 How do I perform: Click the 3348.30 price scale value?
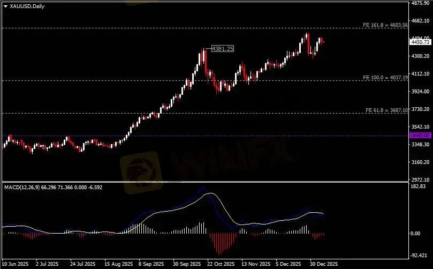coord(420,145)
